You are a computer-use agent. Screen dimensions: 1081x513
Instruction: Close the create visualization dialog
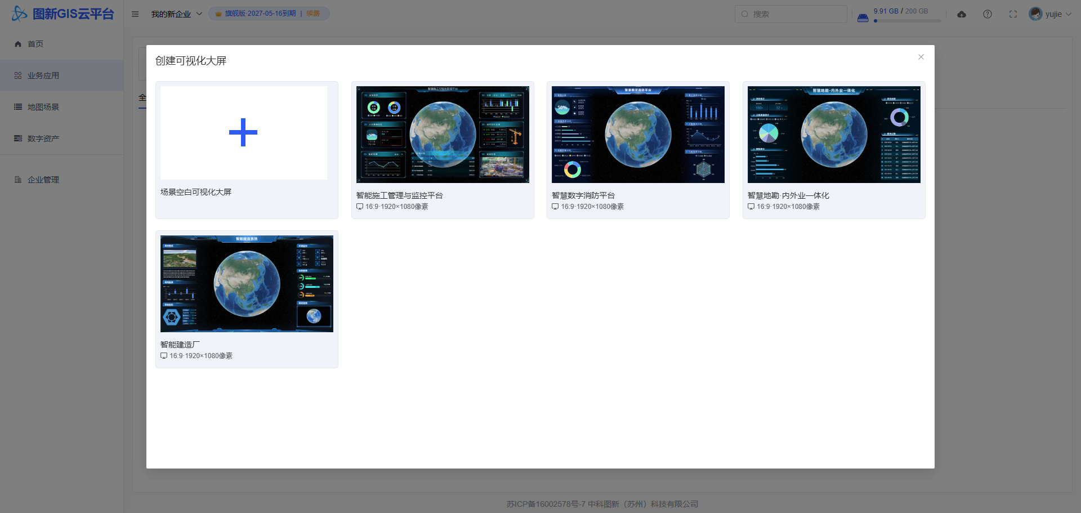(x=921, y=57)
